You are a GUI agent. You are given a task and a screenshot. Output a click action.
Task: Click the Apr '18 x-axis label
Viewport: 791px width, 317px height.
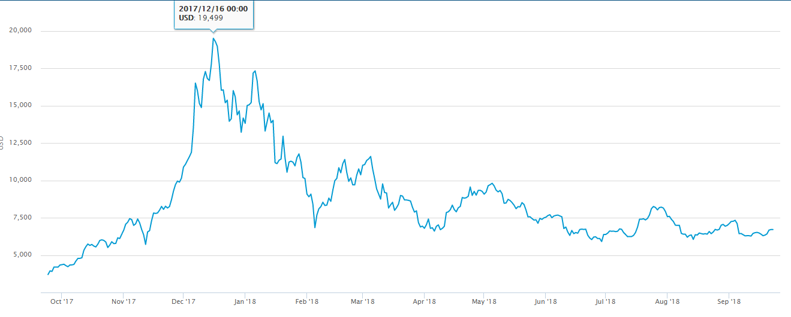tap(423, 302)
